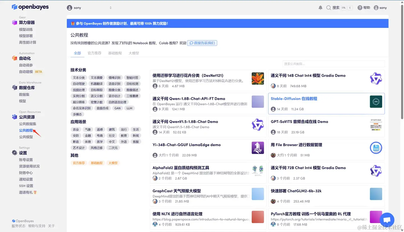Open 模型训练 in sidebar

(x=26, y=29)
